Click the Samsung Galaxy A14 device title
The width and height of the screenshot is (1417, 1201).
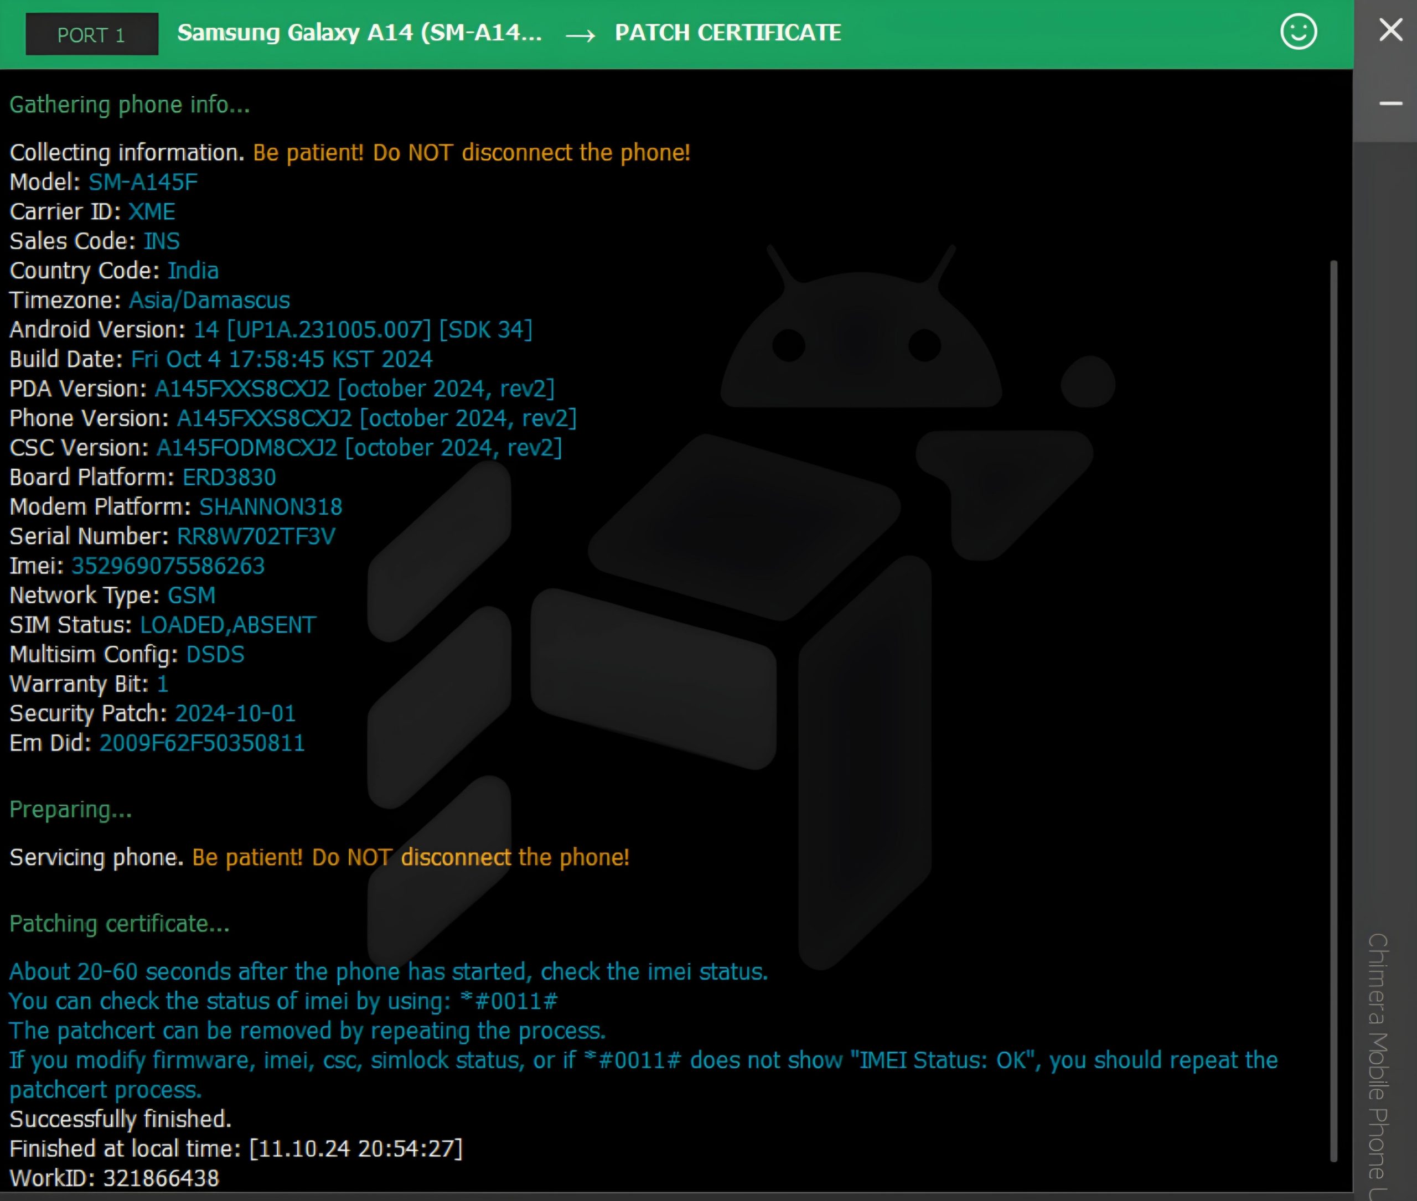coord(360,33)
